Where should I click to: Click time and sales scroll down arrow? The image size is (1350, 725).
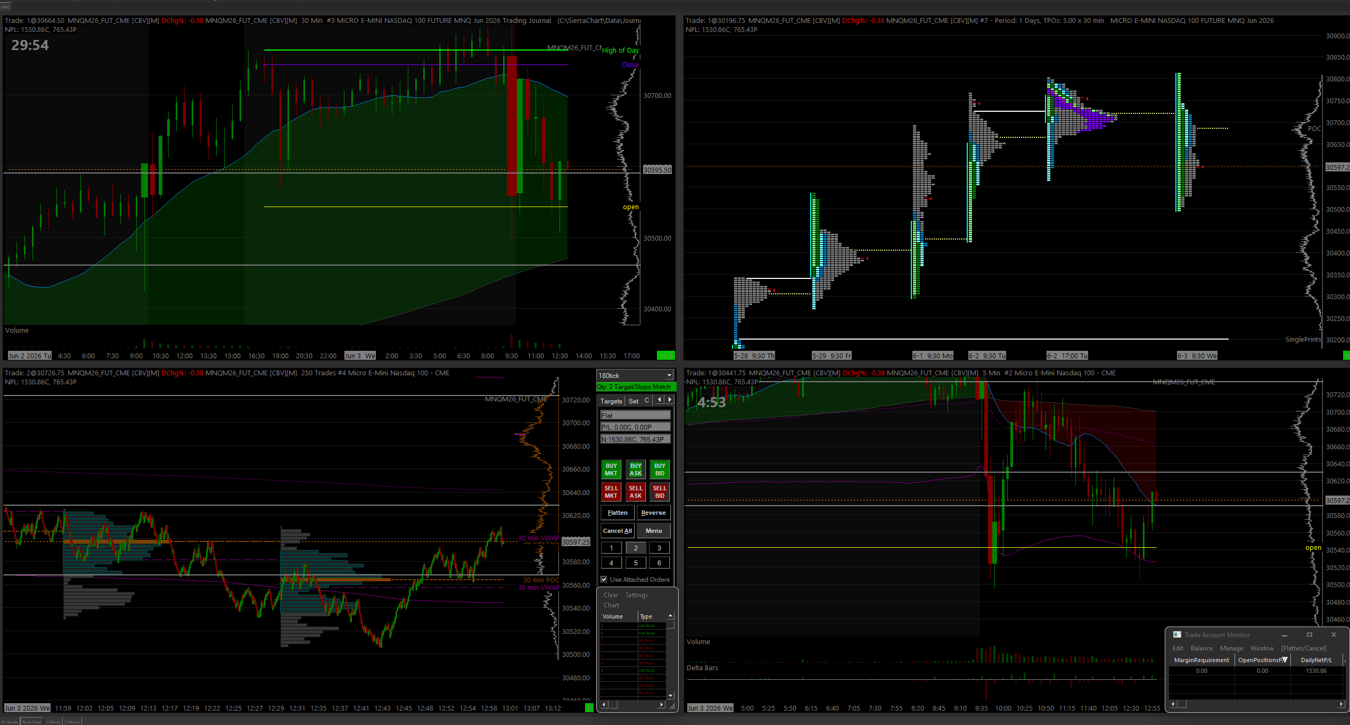click(x=670, y=696)
